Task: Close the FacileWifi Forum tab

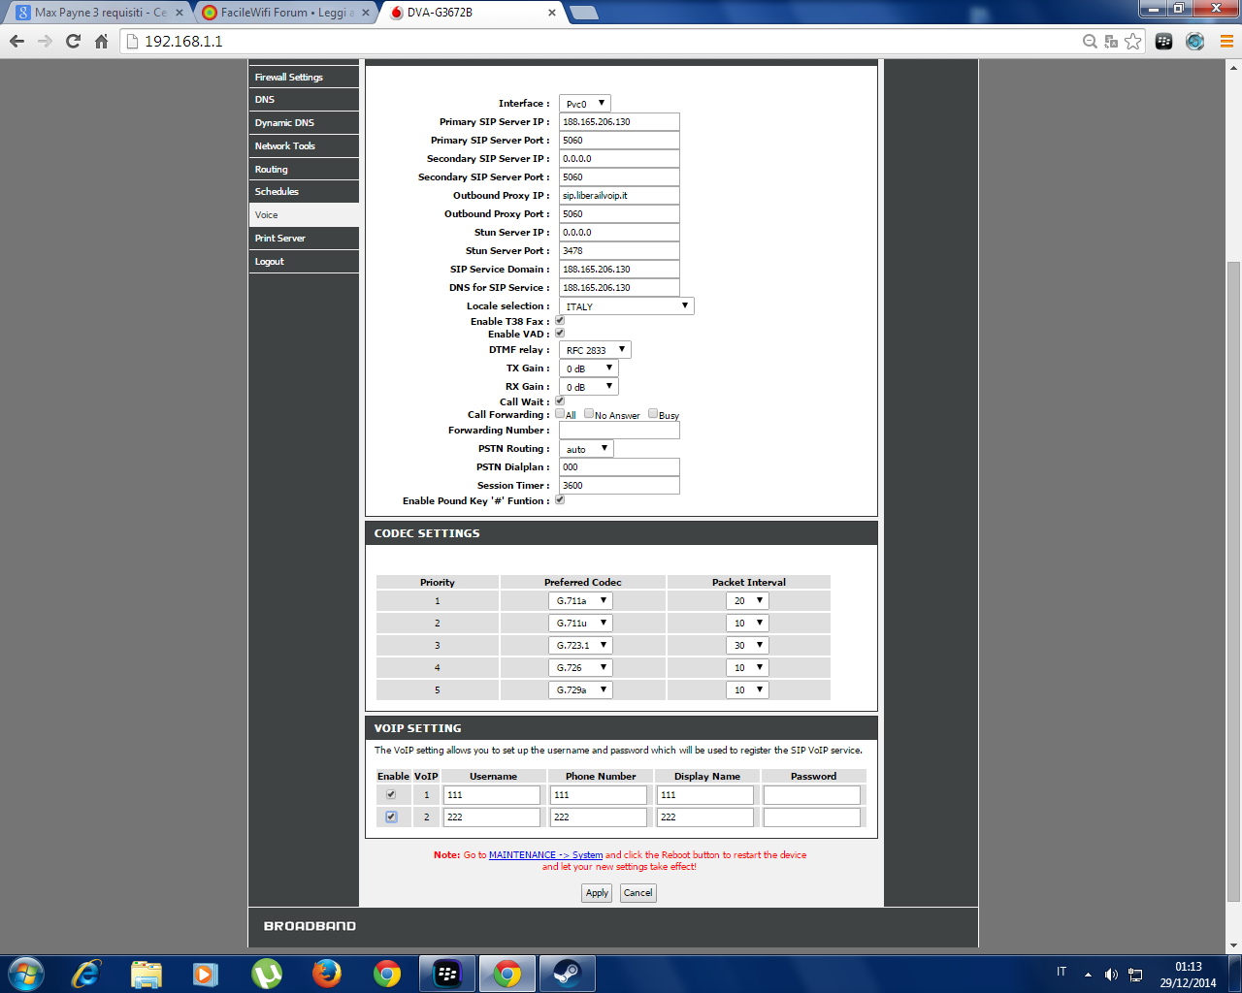Action: (x=366, y=13)
